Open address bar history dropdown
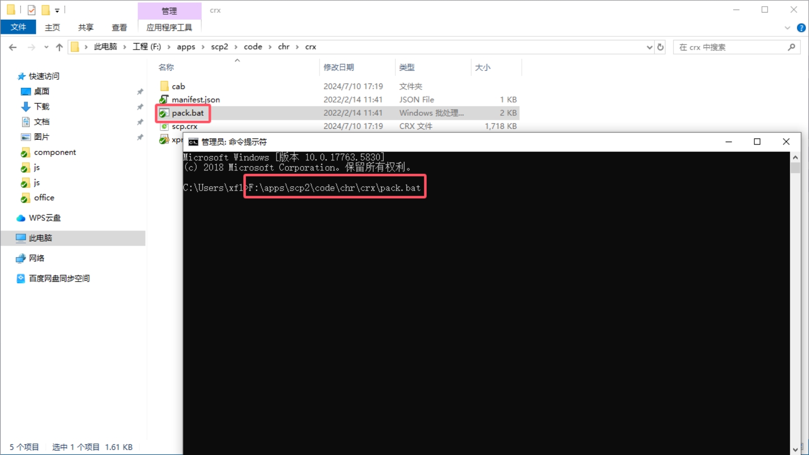 point(649,47)
